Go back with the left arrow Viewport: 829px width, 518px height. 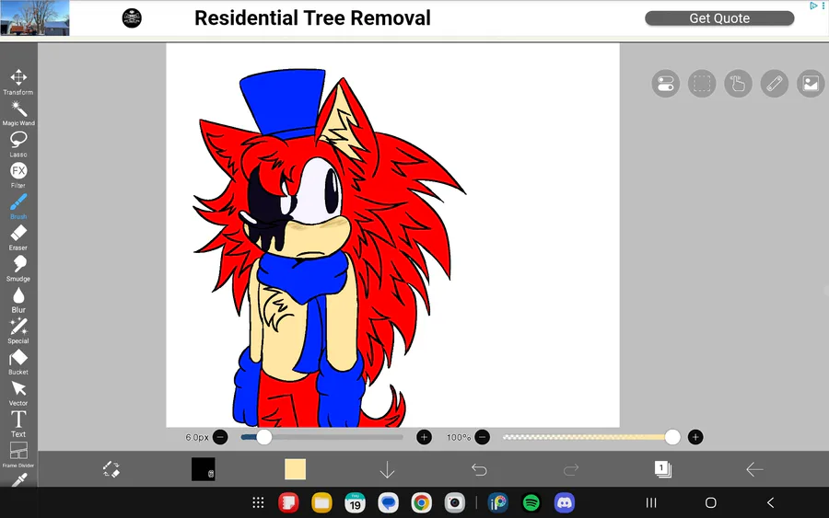click(754, 469)
